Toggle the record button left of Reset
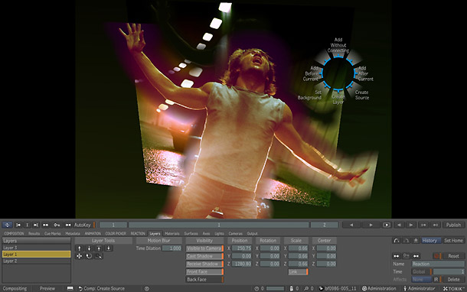The width and height of the screenshot is (467, 292). (437, 256)
